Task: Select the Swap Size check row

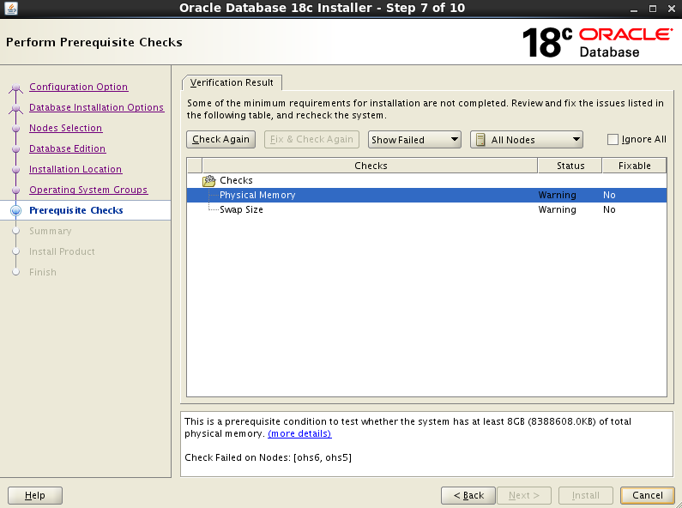Action: tap(426, 209)
